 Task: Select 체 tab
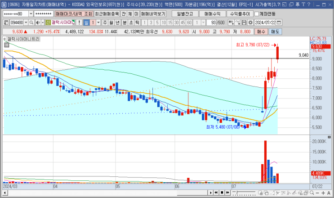[130, 14]
